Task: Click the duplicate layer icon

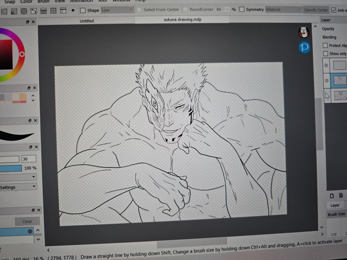Action: pos(341,195)
